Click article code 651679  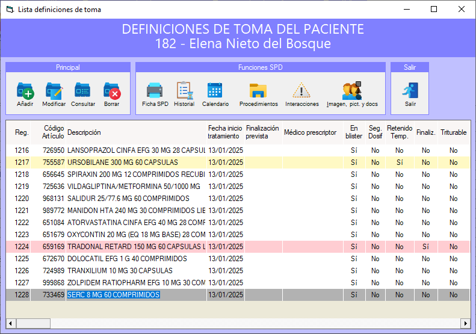[x=54, y=235]
